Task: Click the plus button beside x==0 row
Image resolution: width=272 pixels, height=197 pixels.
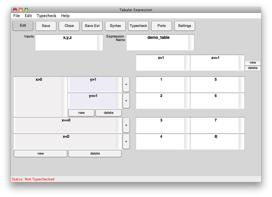Action: click(126, 125)
